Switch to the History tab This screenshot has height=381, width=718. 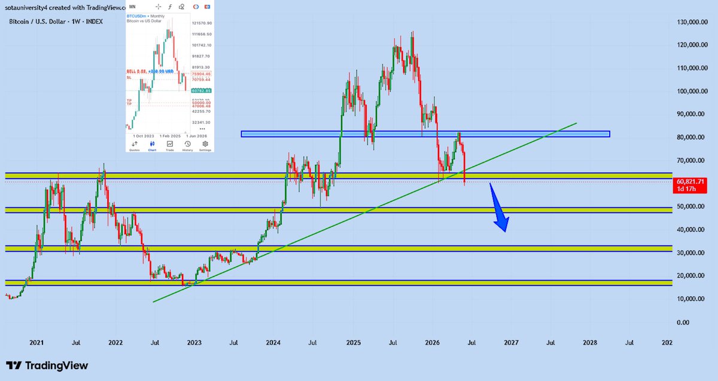coord(187,146)
